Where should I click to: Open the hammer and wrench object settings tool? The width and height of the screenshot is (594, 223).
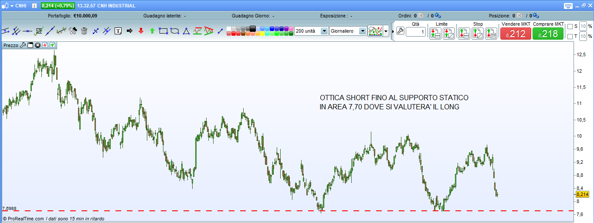[73, 31]
